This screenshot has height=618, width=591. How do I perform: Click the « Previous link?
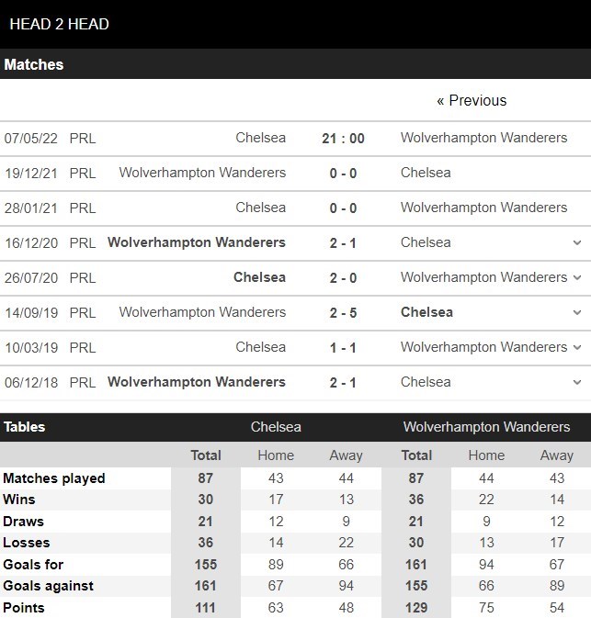(472, 101)
